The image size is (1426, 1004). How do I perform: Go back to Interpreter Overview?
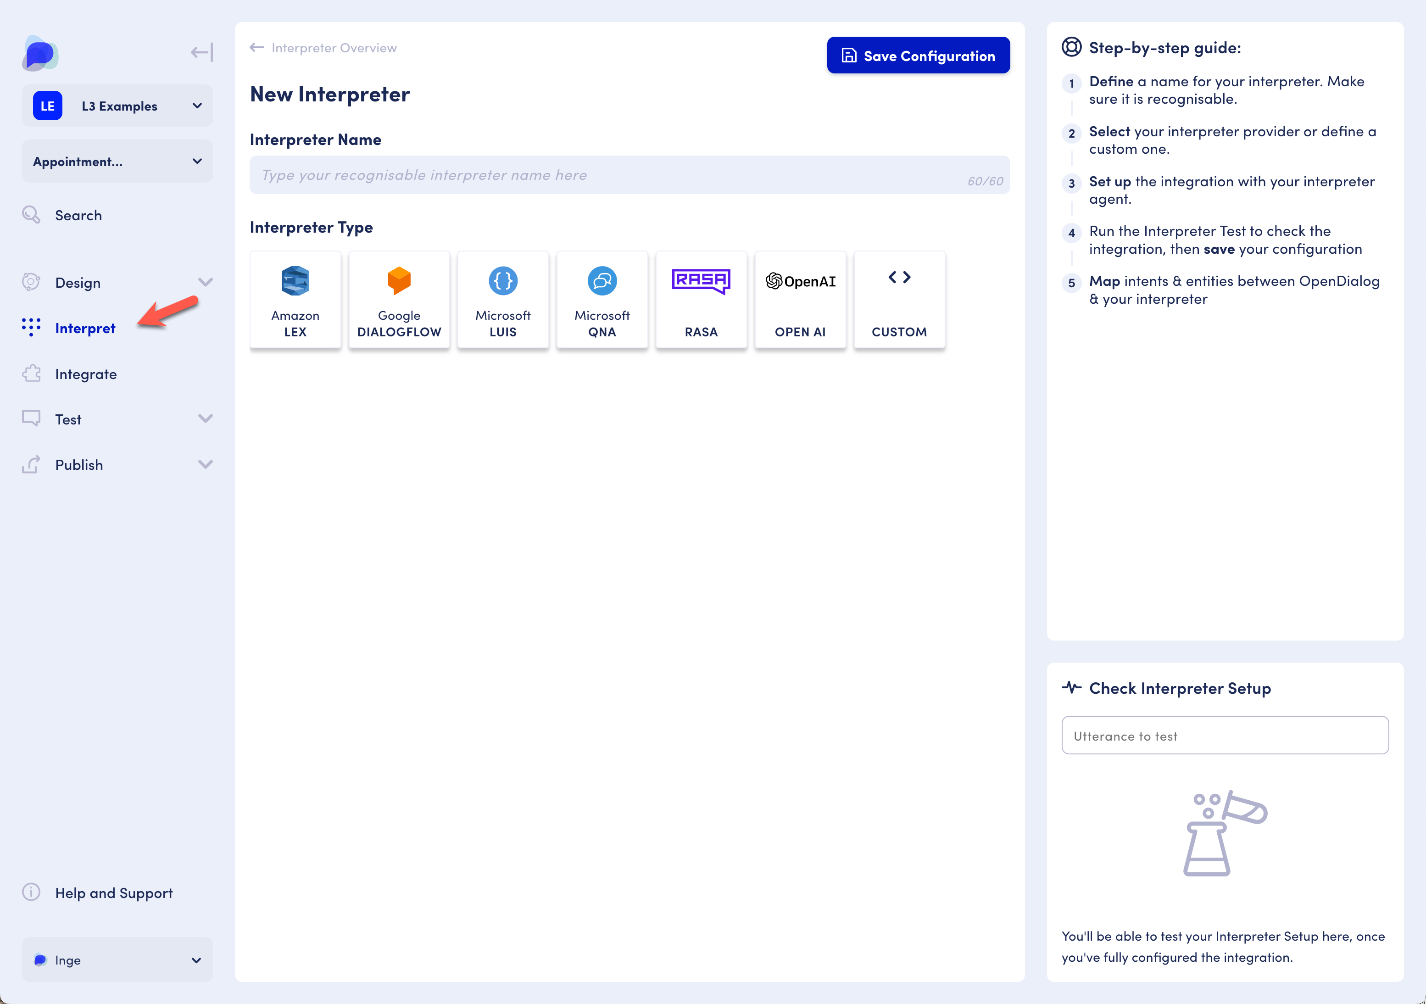point(323,49)
